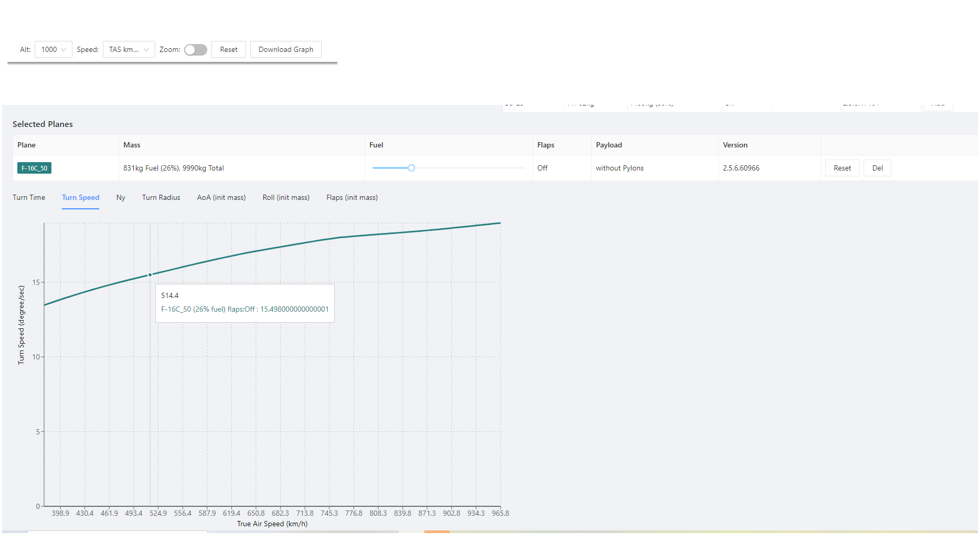Expand the Speed TAS km dropdown
Screen dimensions: 978x553
pos(129,49)
